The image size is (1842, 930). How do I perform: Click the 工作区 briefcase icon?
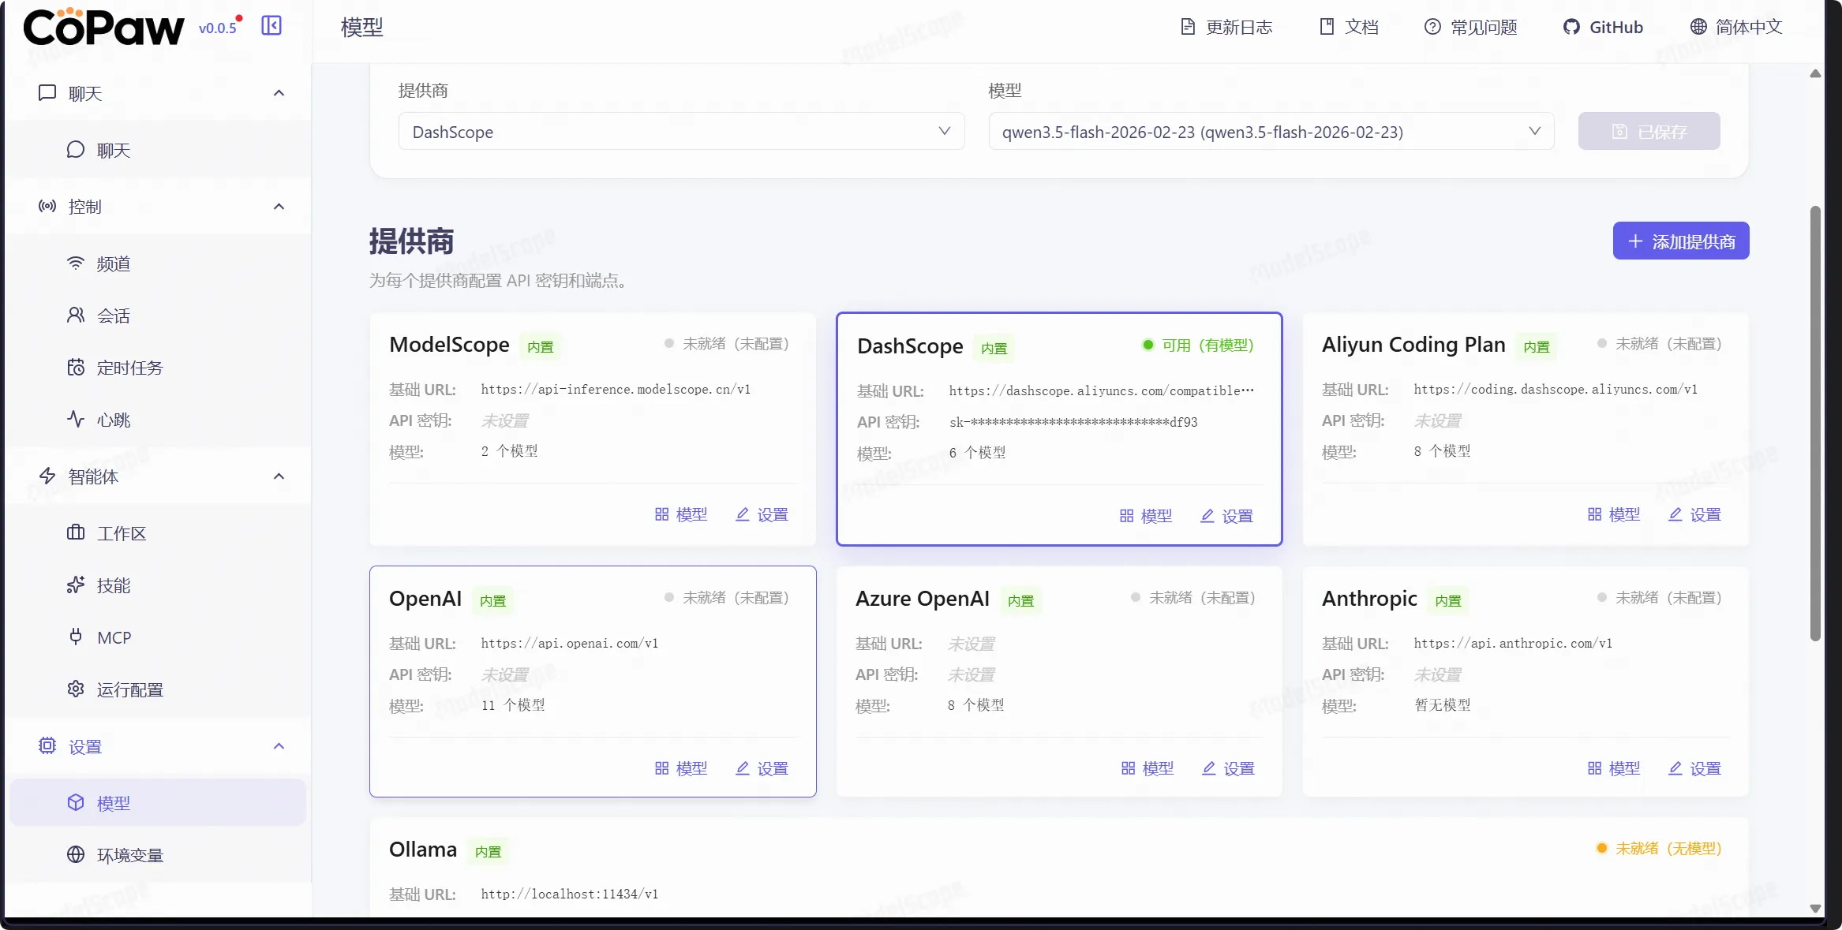76,533
